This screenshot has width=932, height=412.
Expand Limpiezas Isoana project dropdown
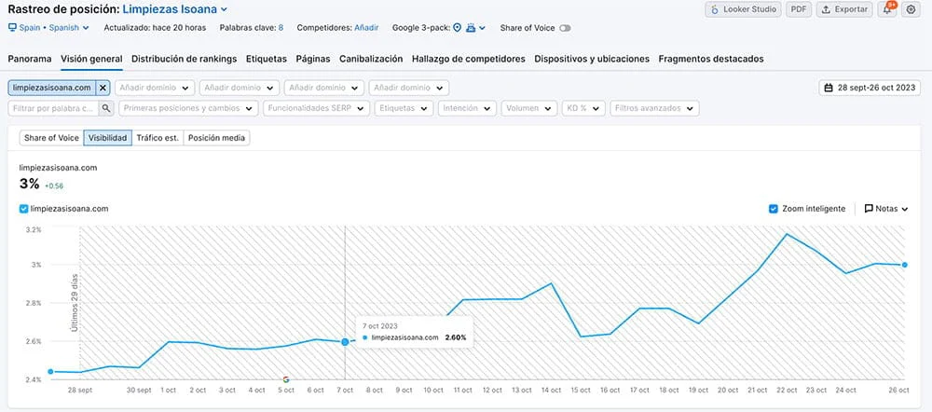point(224,9)
